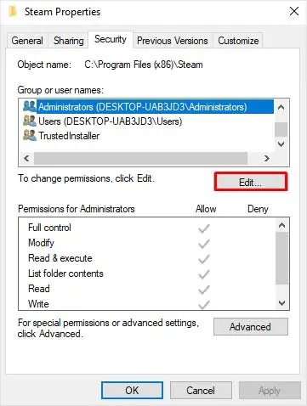Viewport: 307px width, 406px height.
Task: Click the up arrow of group list scrollbar
Action: tap(281, 107)
